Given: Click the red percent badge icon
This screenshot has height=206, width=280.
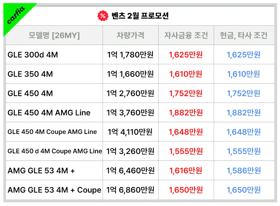Looking at the screenshot, I should (103, 16).
